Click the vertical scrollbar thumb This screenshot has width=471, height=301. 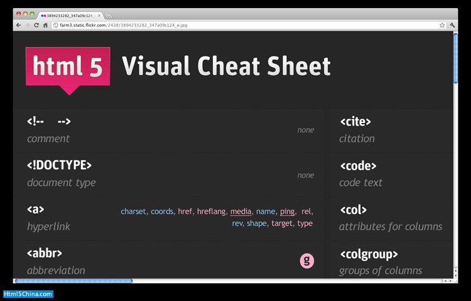click(455, 58)
